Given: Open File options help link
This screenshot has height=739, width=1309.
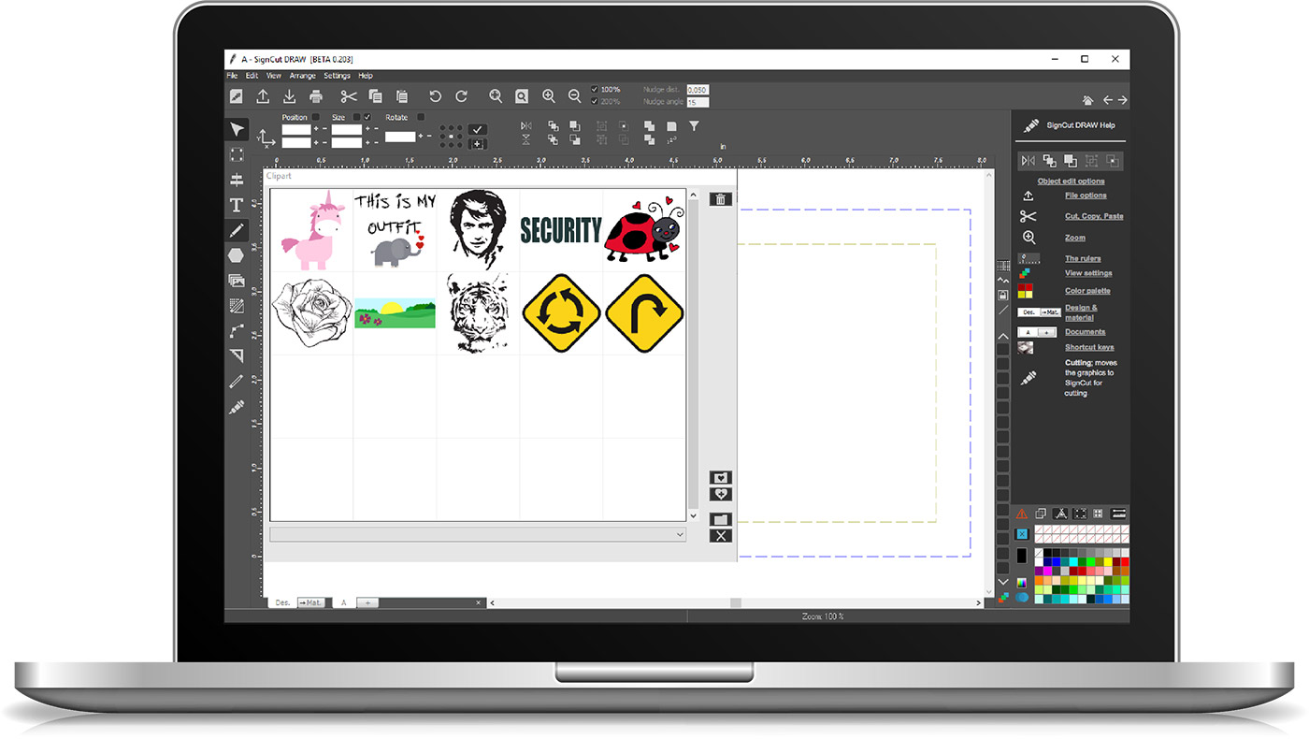Looking at the screenshot, I should [1086, 196].
